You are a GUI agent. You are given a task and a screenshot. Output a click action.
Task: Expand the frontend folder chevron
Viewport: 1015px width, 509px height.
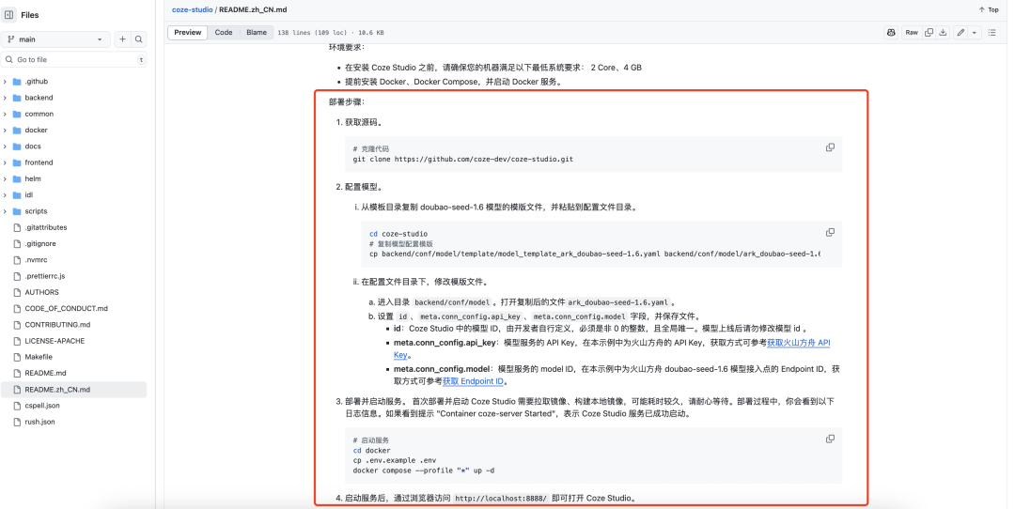[x=6, y=162]
